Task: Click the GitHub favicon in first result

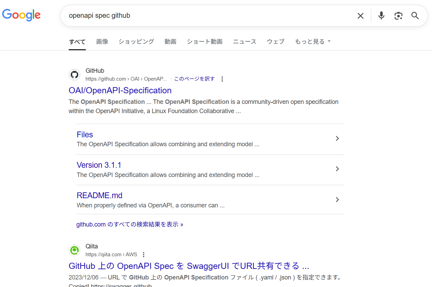Action: [75, 75]
